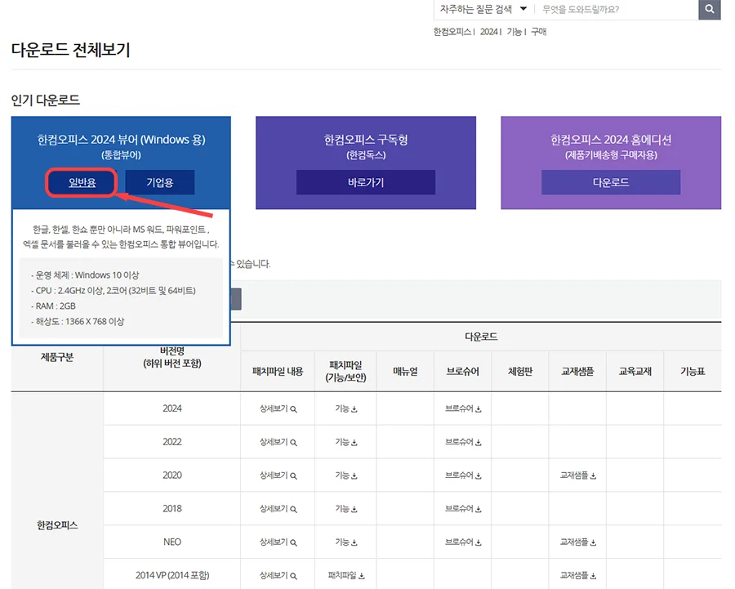
Task: Open 상세보기 for 2014 VP
Action: click(278, 575)
